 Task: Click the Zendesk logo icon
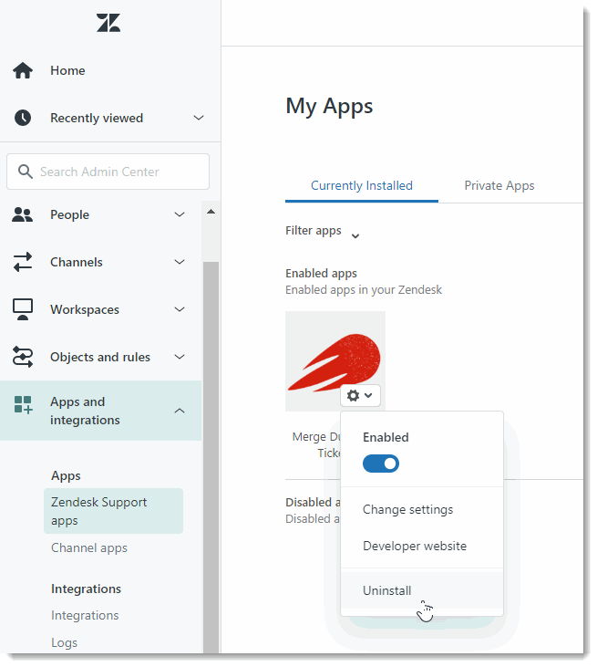(x=108, y=23)
